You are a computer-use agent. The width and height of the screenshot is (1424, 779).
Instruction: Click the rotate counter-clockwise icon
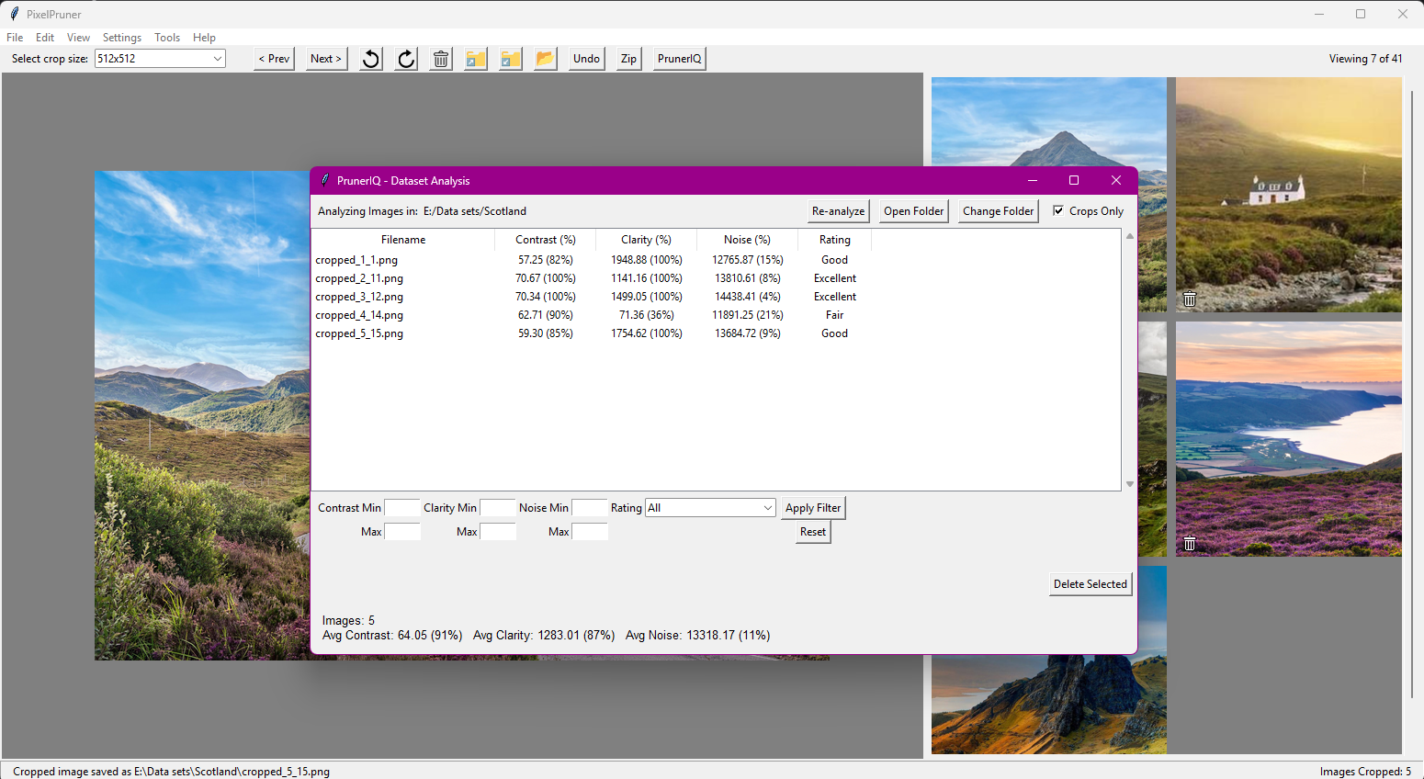371,59
